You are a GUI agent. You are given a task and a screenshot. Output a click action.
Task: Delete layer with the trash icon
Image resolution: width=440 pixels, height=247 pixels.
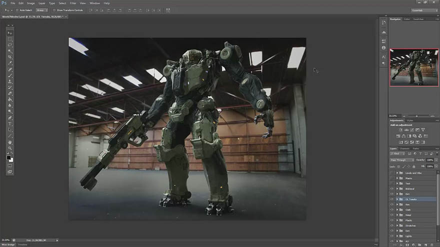pyautogui.click(x=432, y=245)
